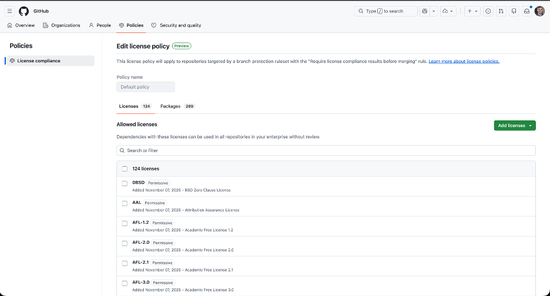This screenshot has width=550, height=296.
Task: Open the cloud upload dropdown
Action: [x=448, y=11]
